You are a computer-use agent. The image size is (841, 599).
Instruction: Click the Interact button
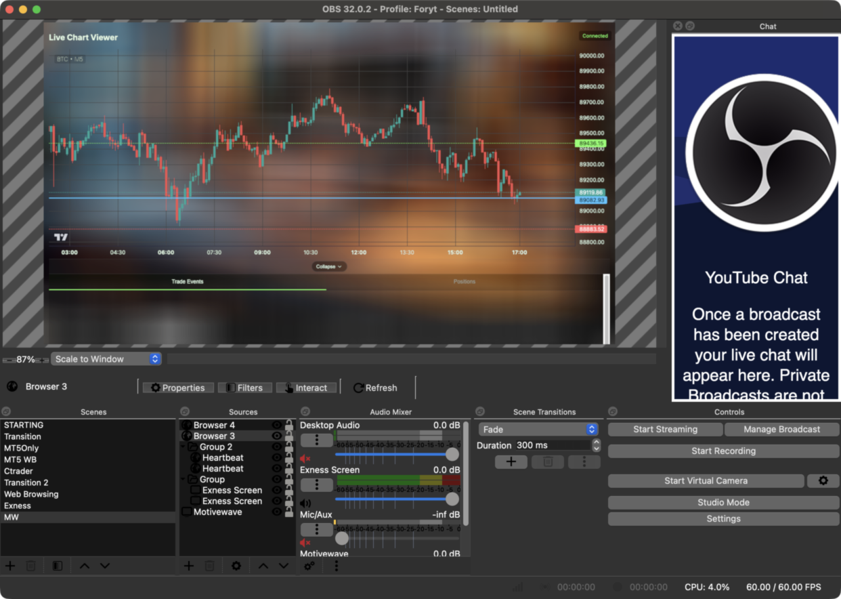306,388
